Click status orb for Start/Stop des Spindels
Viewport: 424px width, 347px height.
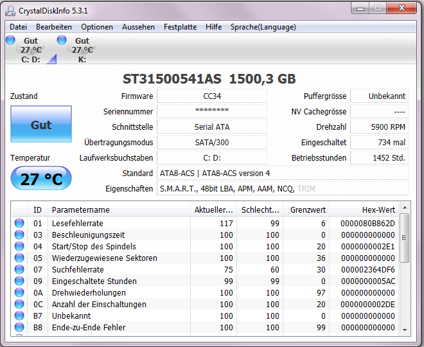tap(19, 246)
